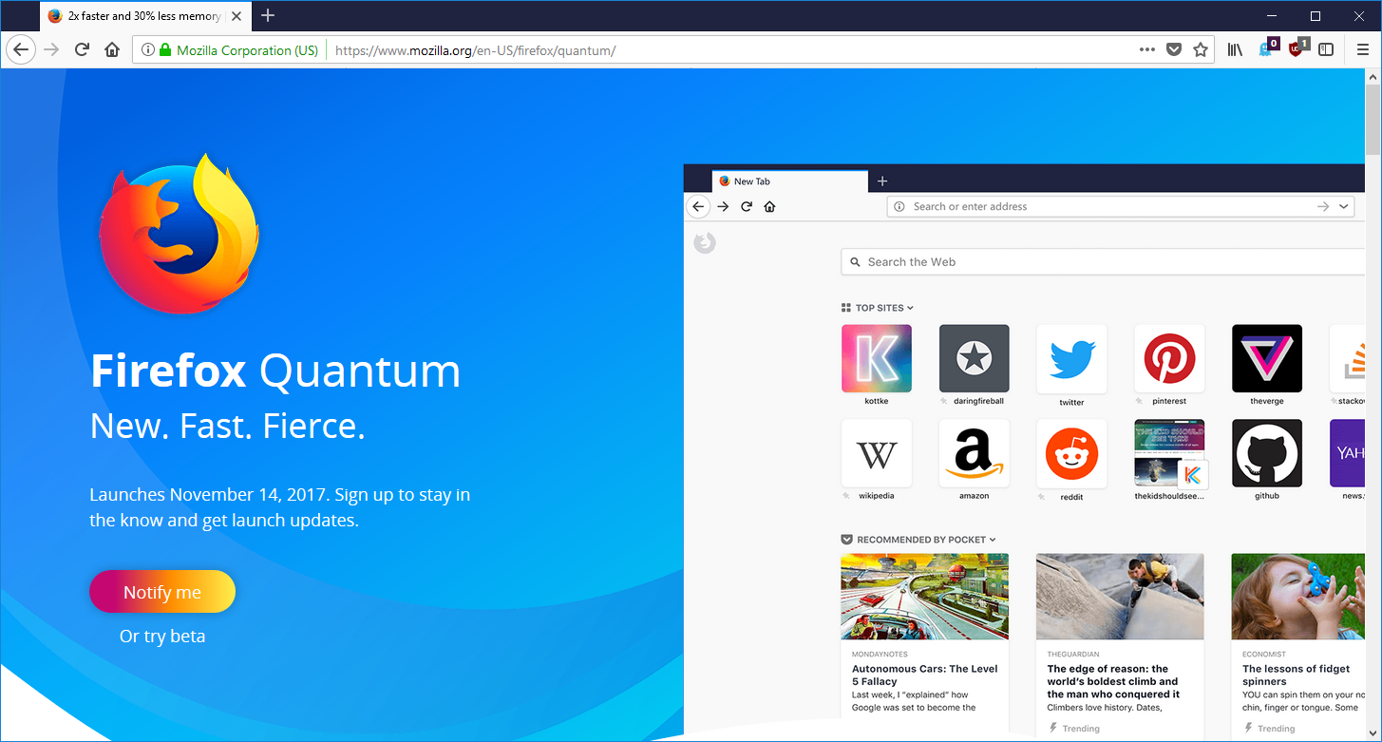Bookmark this page with the star
1382x742 pixels.
(x=1201, y=49)
